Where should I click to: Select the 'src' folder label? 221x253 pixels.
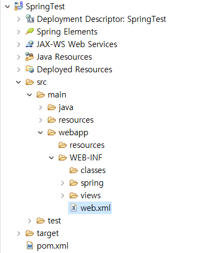42,82
